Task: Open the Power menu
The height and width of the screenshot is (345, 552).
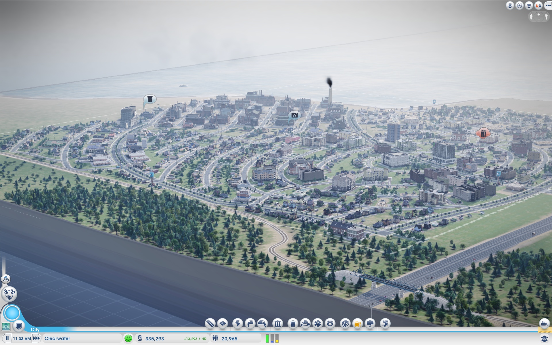Action: pyautogui.click(x=237, y=323)
